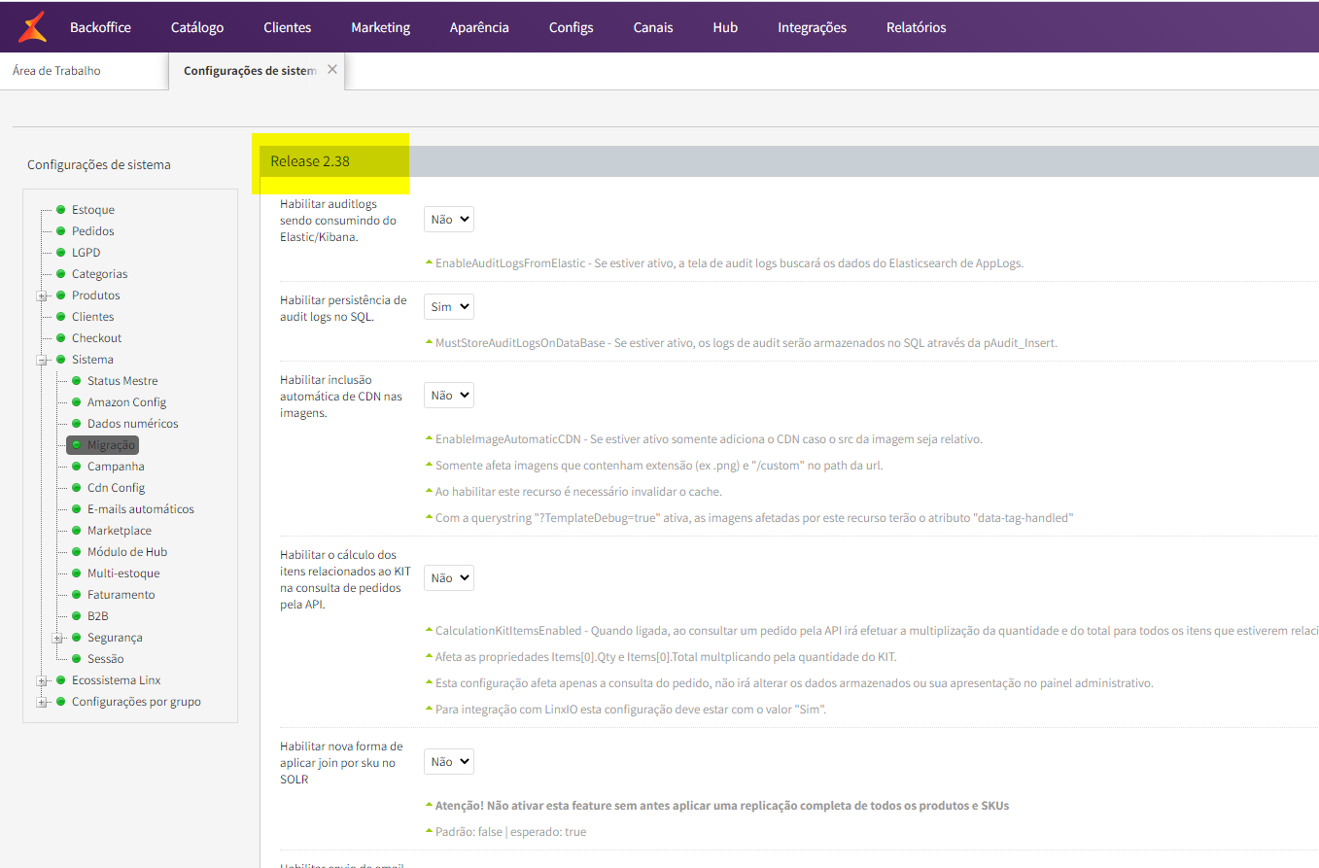Open E-mails automáticos settings

click(141, 509)
